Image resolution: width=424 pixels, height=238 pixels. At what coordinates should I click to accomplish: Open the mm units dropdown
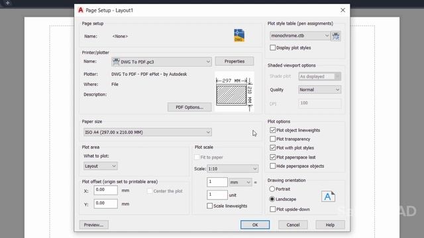click(240, 182)
